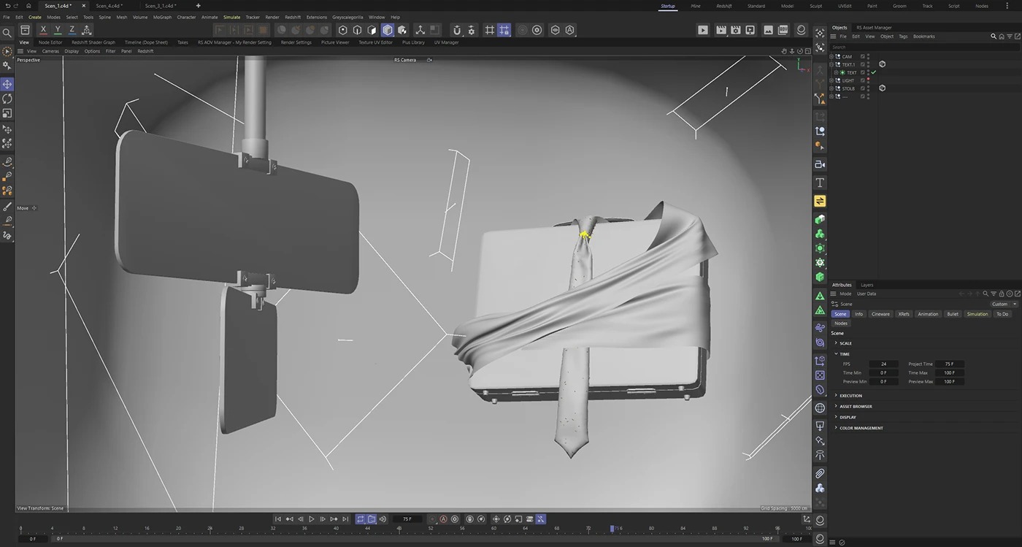Click the Animation tab button in Attributes

pos(928,314)
